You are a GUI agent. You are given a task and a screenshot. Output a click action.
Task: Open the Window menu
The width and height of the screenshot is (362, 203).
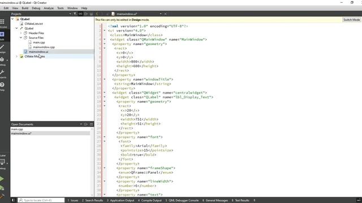pos(72,8)
